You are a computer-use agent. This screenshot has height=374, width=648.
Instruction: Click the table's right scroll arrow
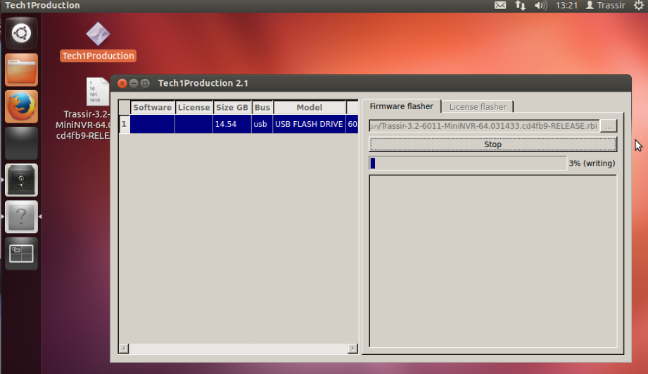[352, 349]
